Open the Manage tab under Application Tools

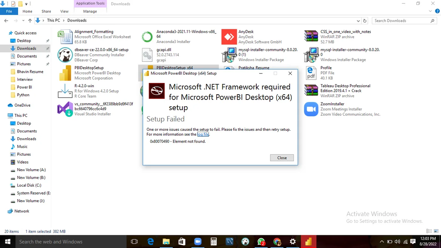tap(90, 12)
